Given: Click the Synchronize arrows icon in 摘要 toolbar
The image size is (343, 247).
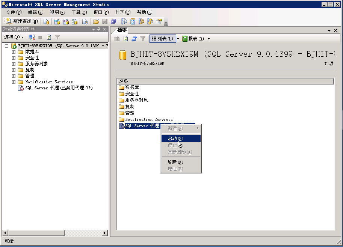Looking at the screenshot, I should [134, 39].
